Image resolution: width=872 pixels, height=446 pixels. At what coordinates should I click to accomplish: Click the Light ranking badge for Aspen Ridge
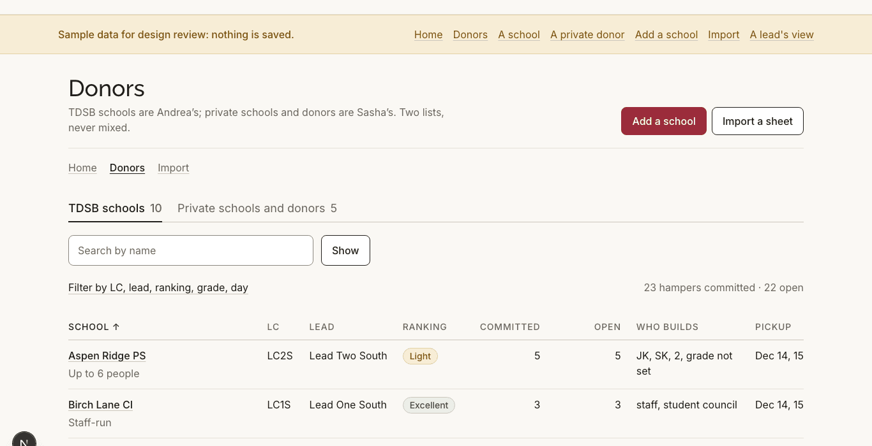click(x=420, y=356)
